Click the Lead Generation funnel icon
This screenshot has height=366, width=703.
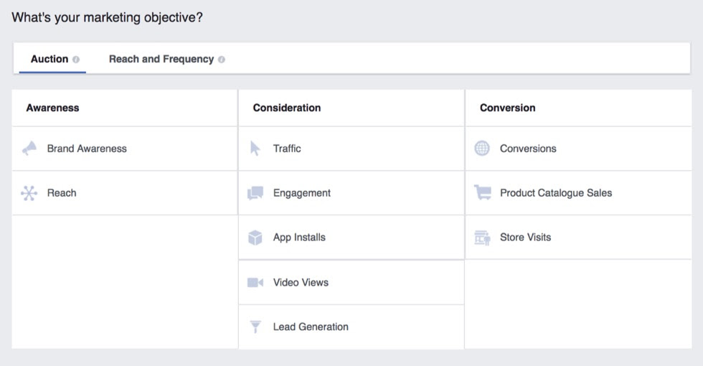[x=255, y=327]
